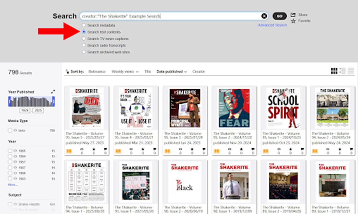Click the favorites star on the Mar 21, 2025 card
358x214 pixels.
[143, 149]
